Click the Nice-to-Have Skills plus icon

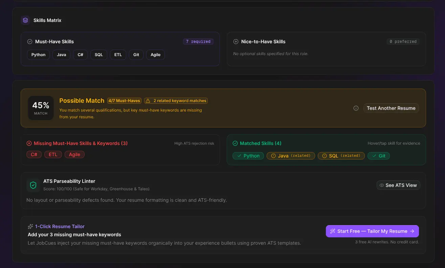(x=236, y=42)
